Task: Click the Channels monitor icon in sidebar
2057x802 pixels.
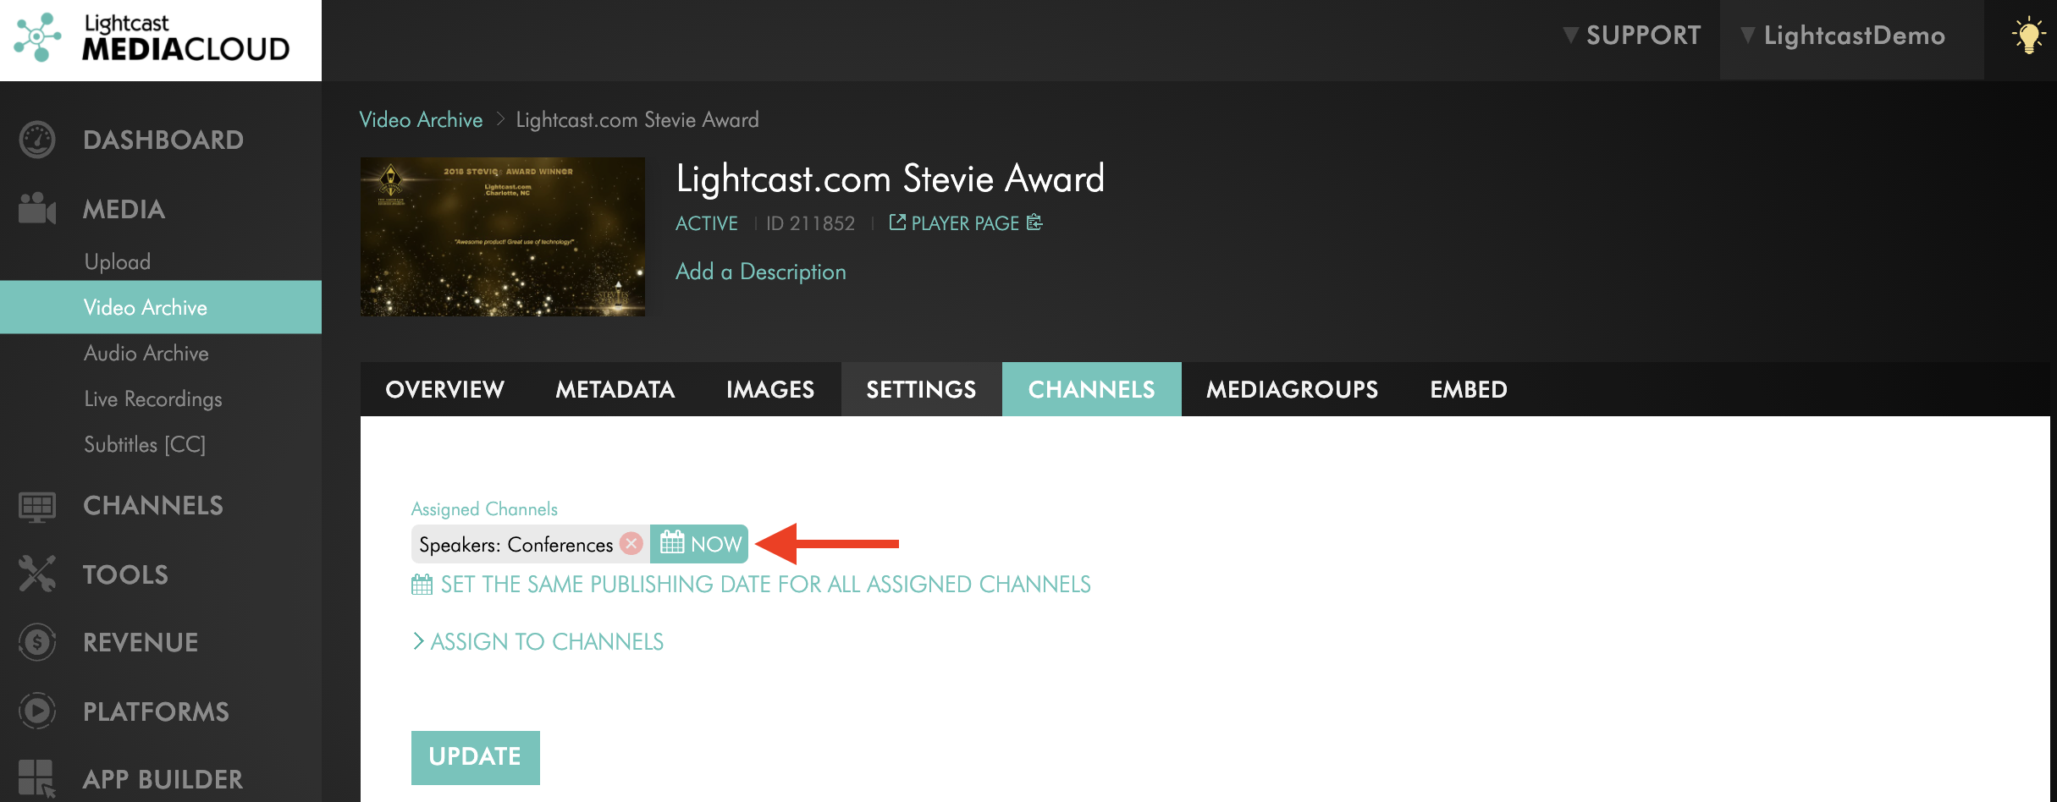Action: [x=37, y=506]
